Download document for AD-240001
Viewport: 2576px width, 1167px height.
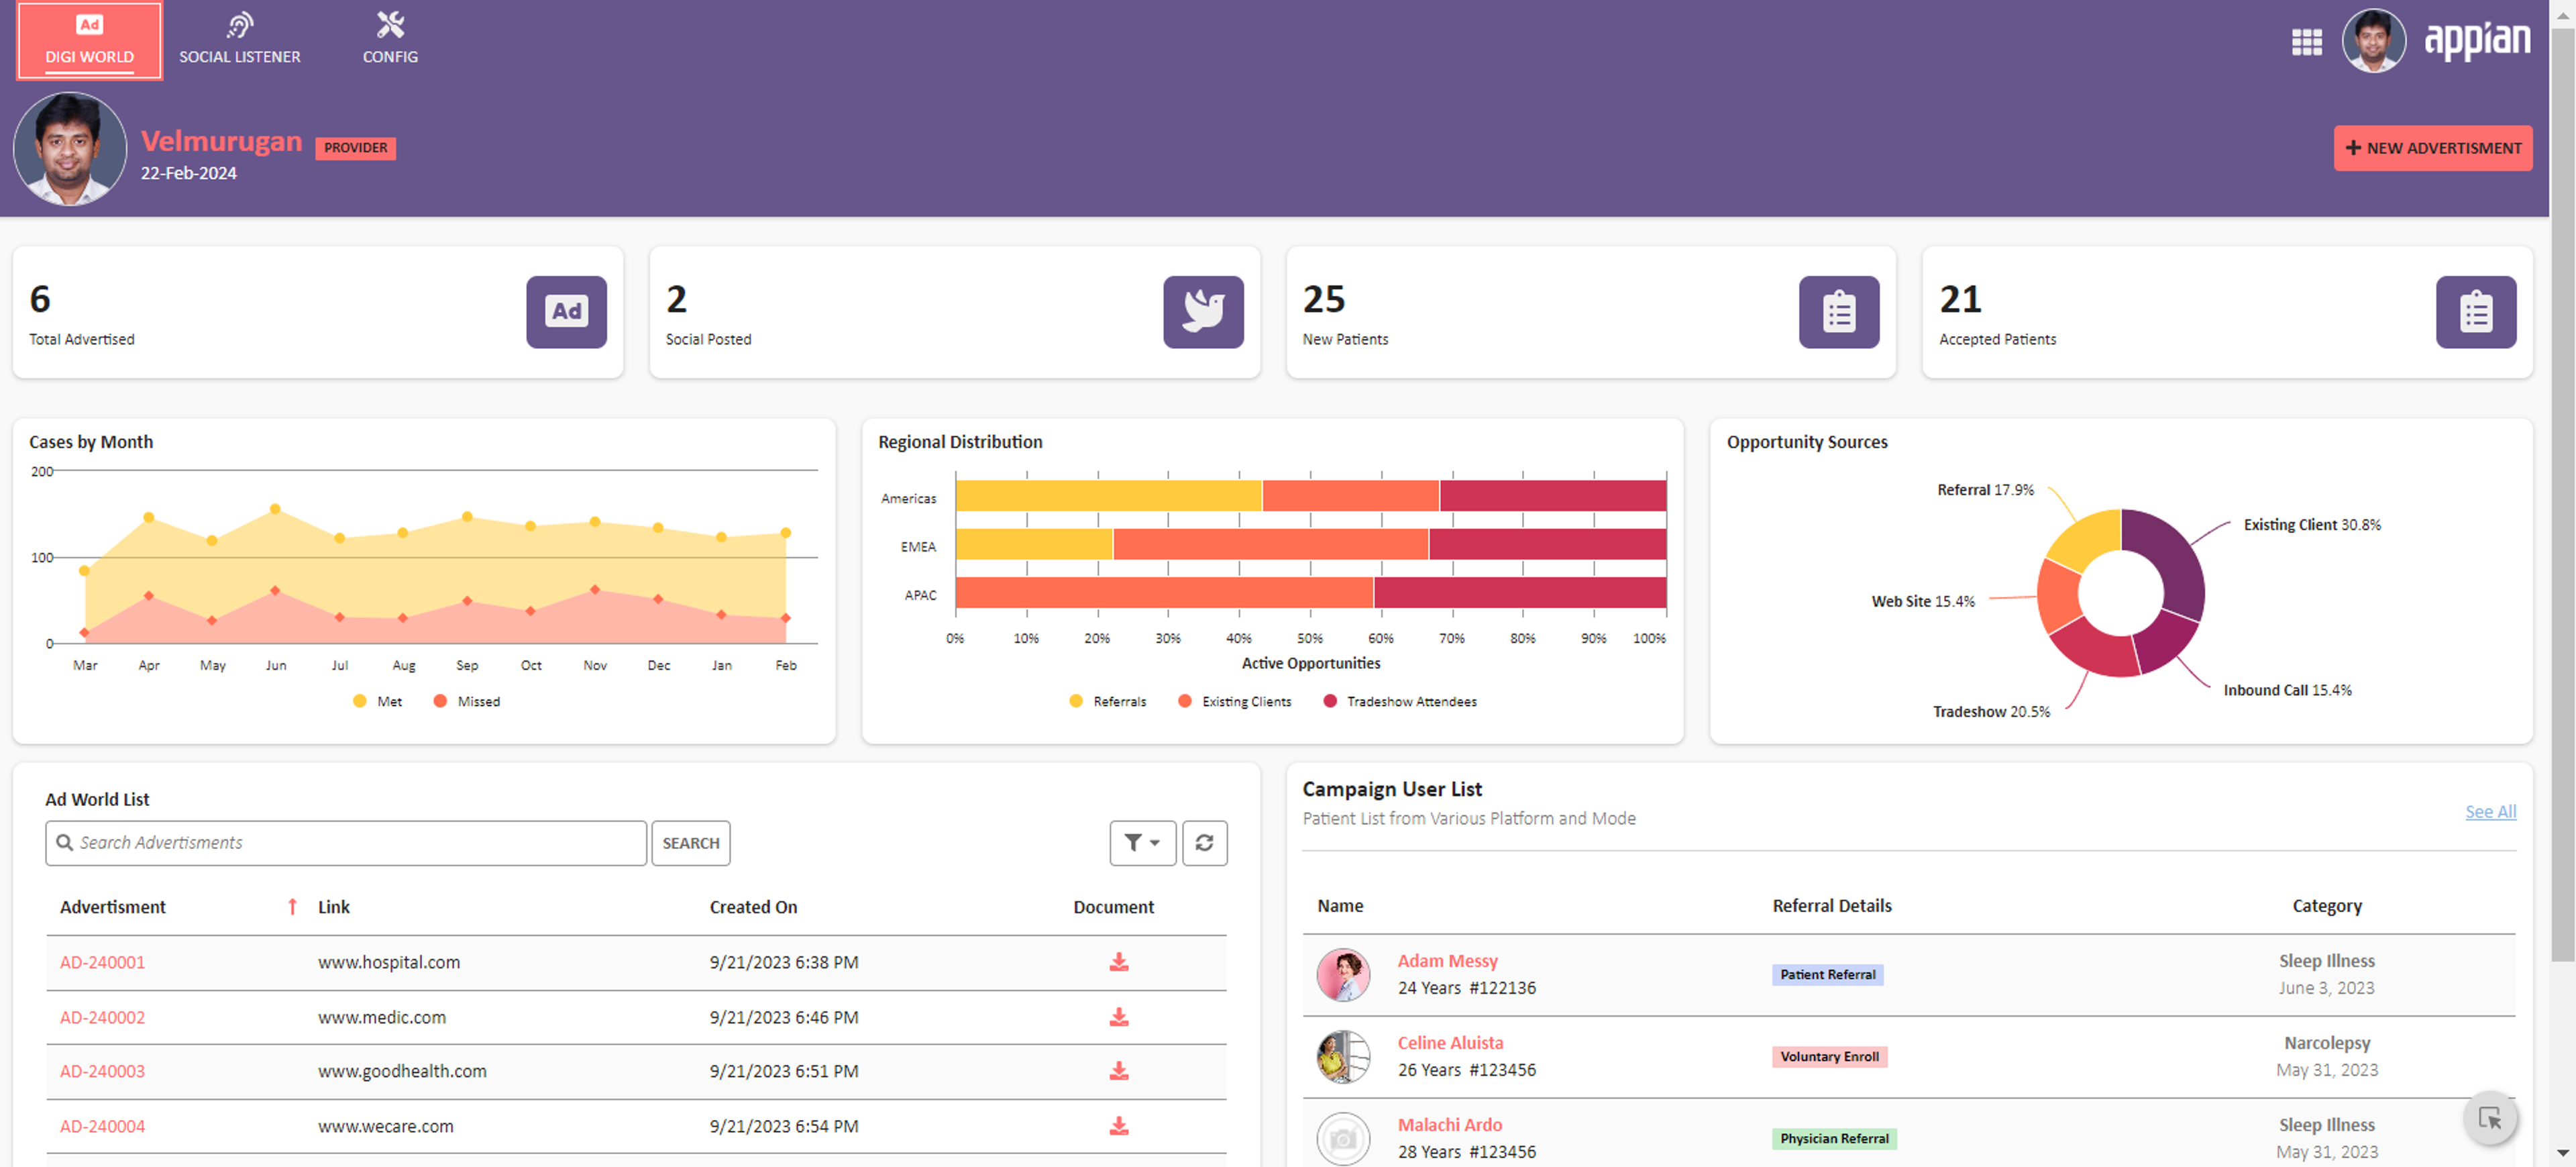1119,962
